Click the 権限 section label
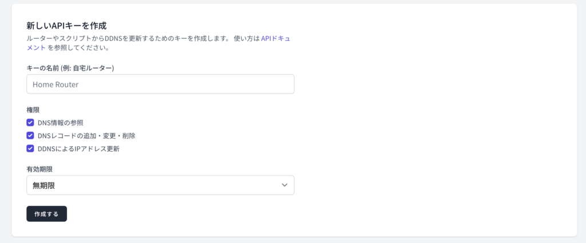The image size is (586, 243). coord(33,110)
